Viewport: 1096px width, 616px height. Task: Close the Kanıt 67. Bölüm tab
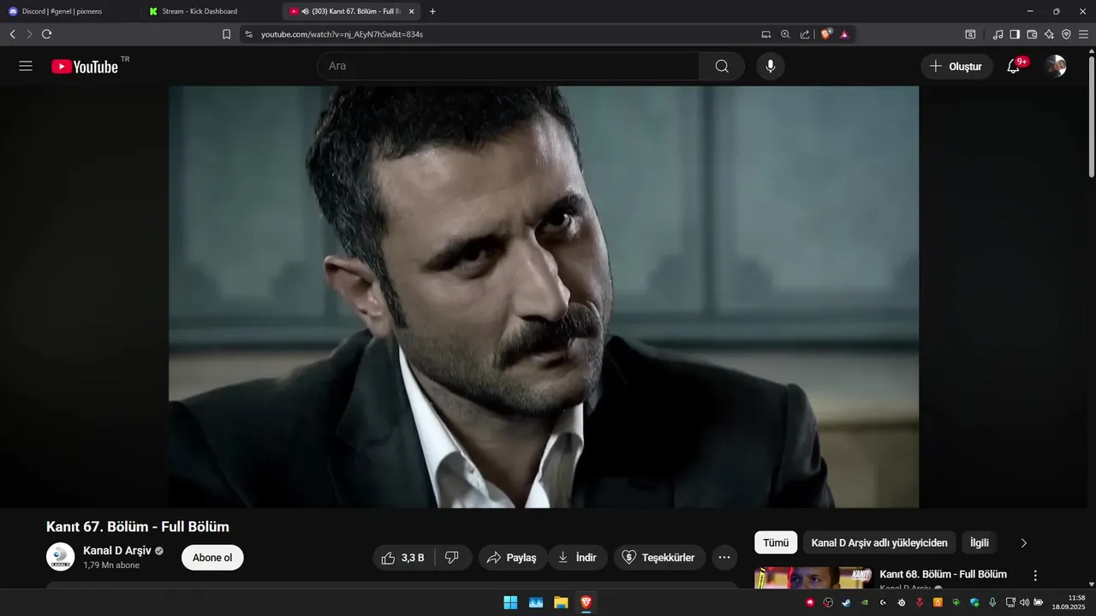pyautogui.click(x=412, y=11)
